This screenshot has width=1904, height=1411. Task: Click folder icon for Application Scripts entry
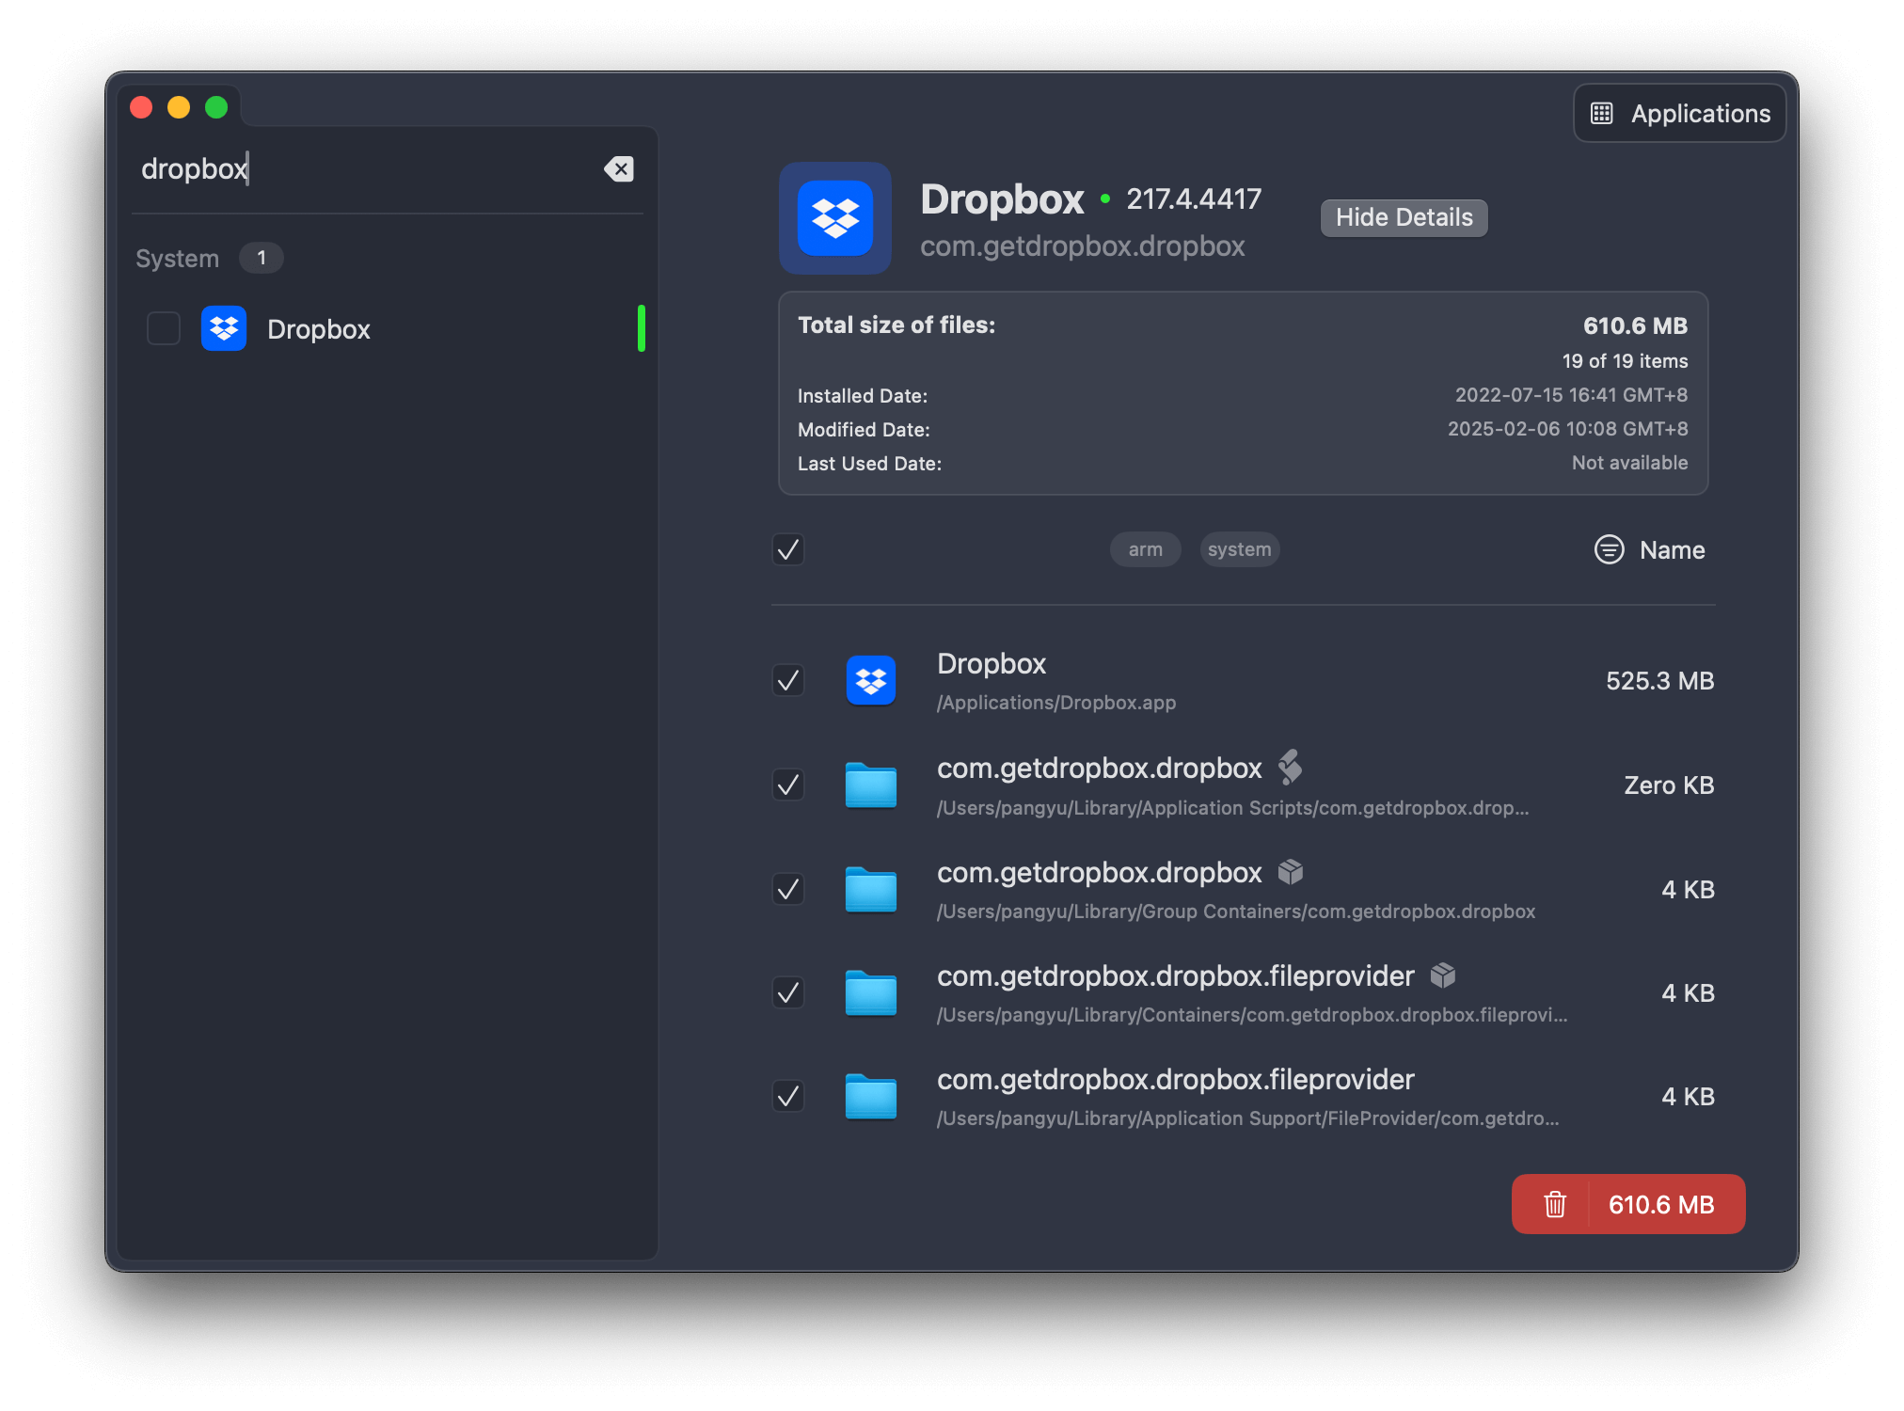(x=871, y=785)
